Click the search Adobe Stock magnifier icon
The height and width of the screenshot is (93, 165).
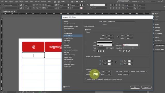coord(143,2)
